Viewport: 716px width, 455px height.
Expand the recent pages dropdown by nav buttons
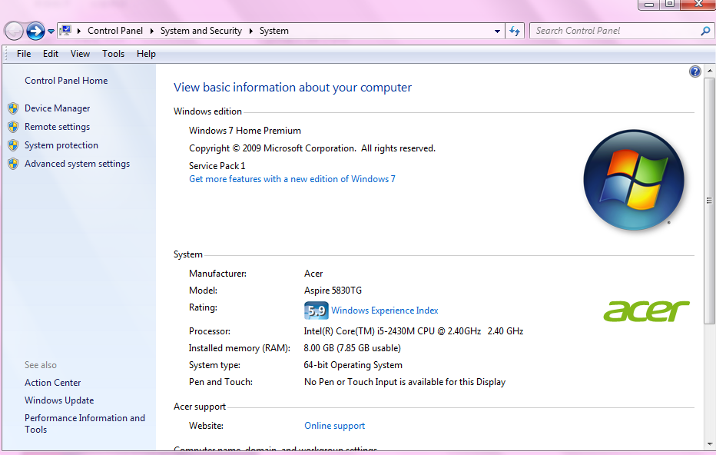tap(51, 32)
